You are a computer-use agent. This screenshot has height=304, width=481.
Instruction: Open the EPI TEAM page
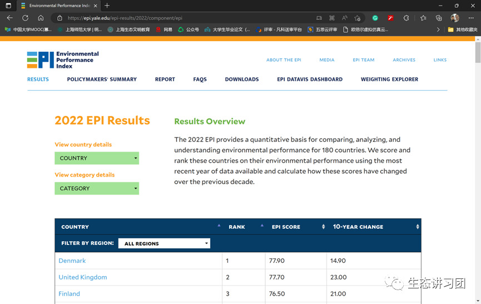tap(364, 60)
